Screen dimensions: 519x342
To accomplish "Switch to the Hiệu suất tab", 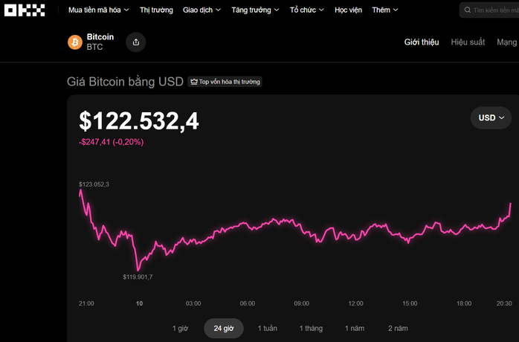I will [x=468, y=42].
